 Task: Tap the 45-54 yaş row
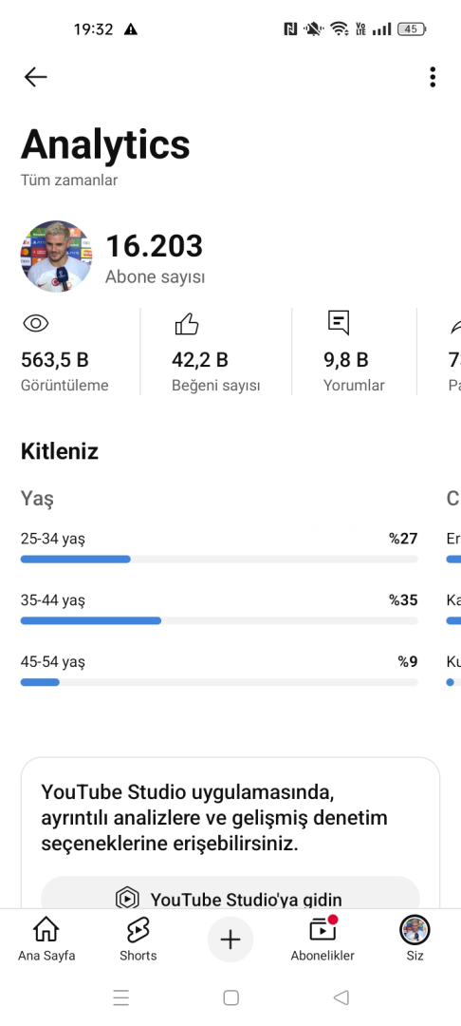coord(219,670)
